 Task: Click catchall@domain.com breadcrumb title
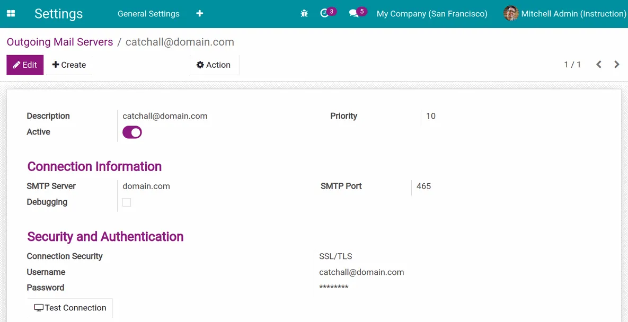tap(180, 42)
